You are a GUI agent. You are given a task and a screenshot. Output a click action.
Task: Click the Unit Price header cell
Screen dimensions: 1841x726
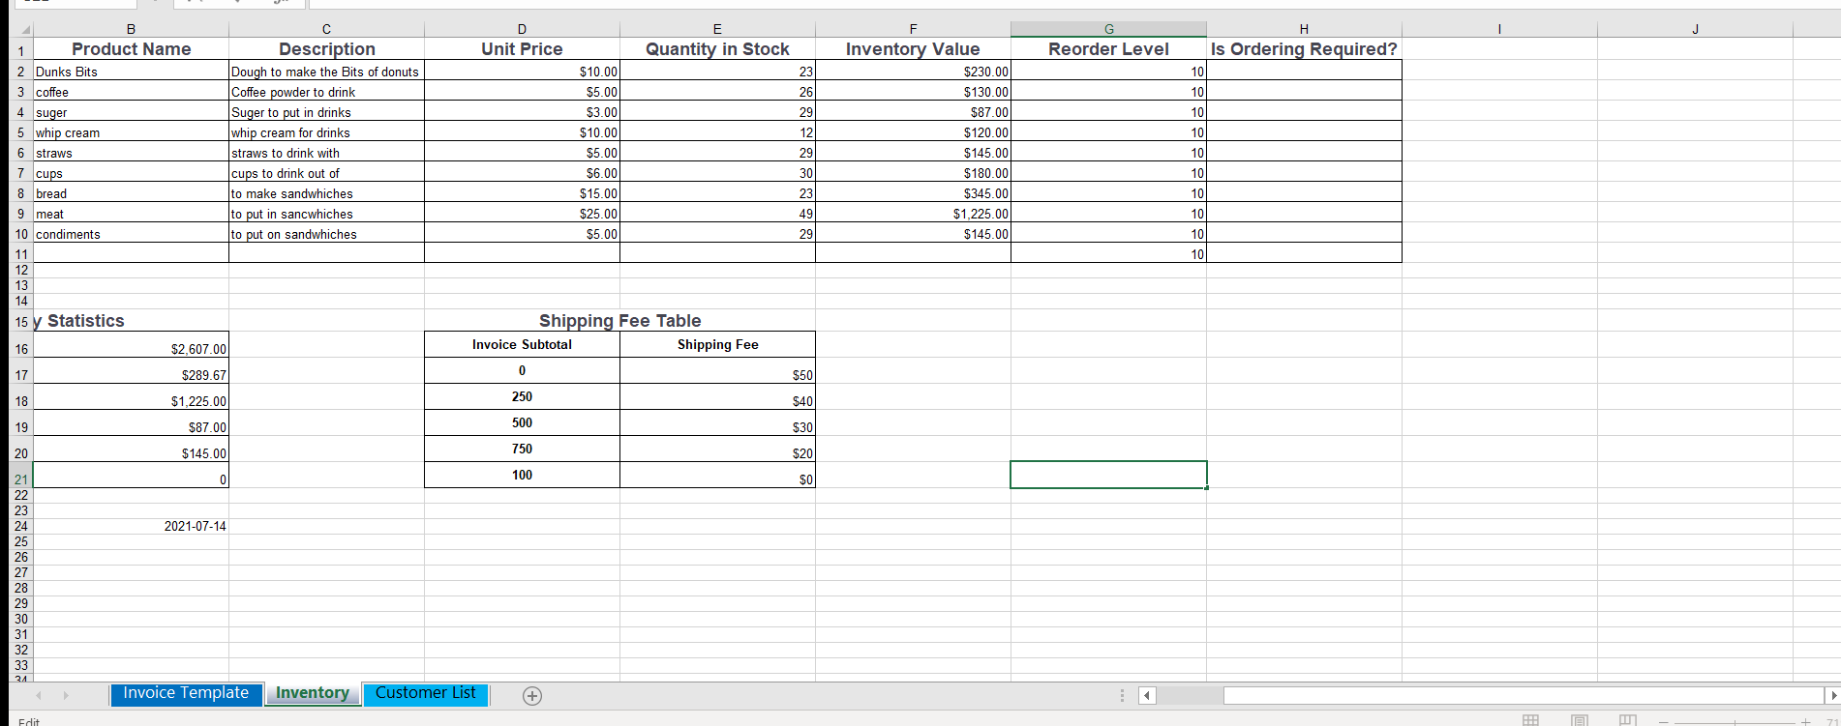tap(522, 49)
